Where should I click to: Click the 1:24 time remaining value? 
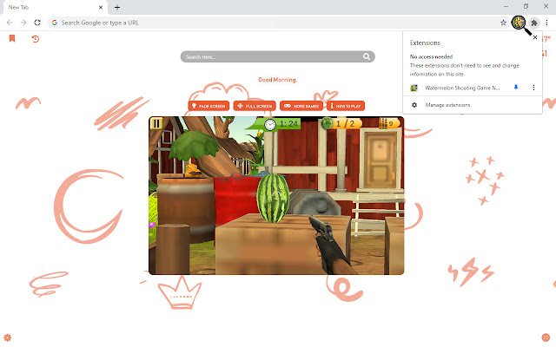[x=288, y=123]
